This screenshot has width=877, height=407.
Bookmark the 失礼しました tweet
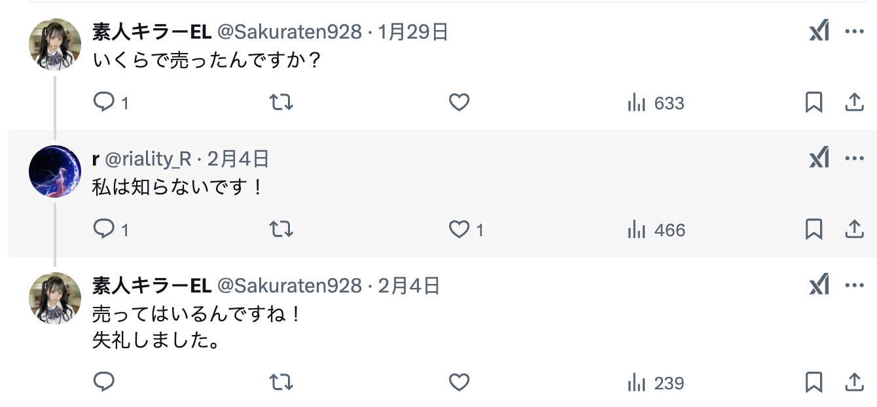tap(814, 382)
